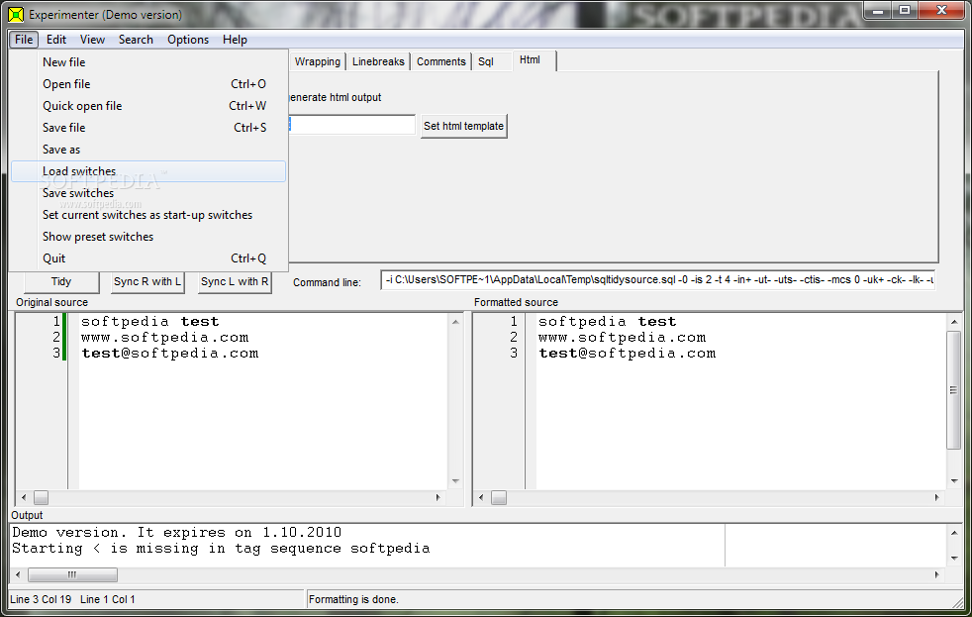Choose Show preset switches entry
972x617 pixels.
point(148,237)
